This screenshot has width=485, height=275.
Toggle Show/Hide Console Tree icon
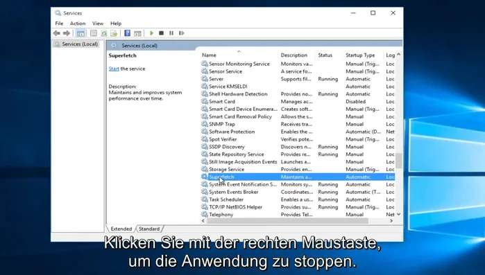pos(80,33)
